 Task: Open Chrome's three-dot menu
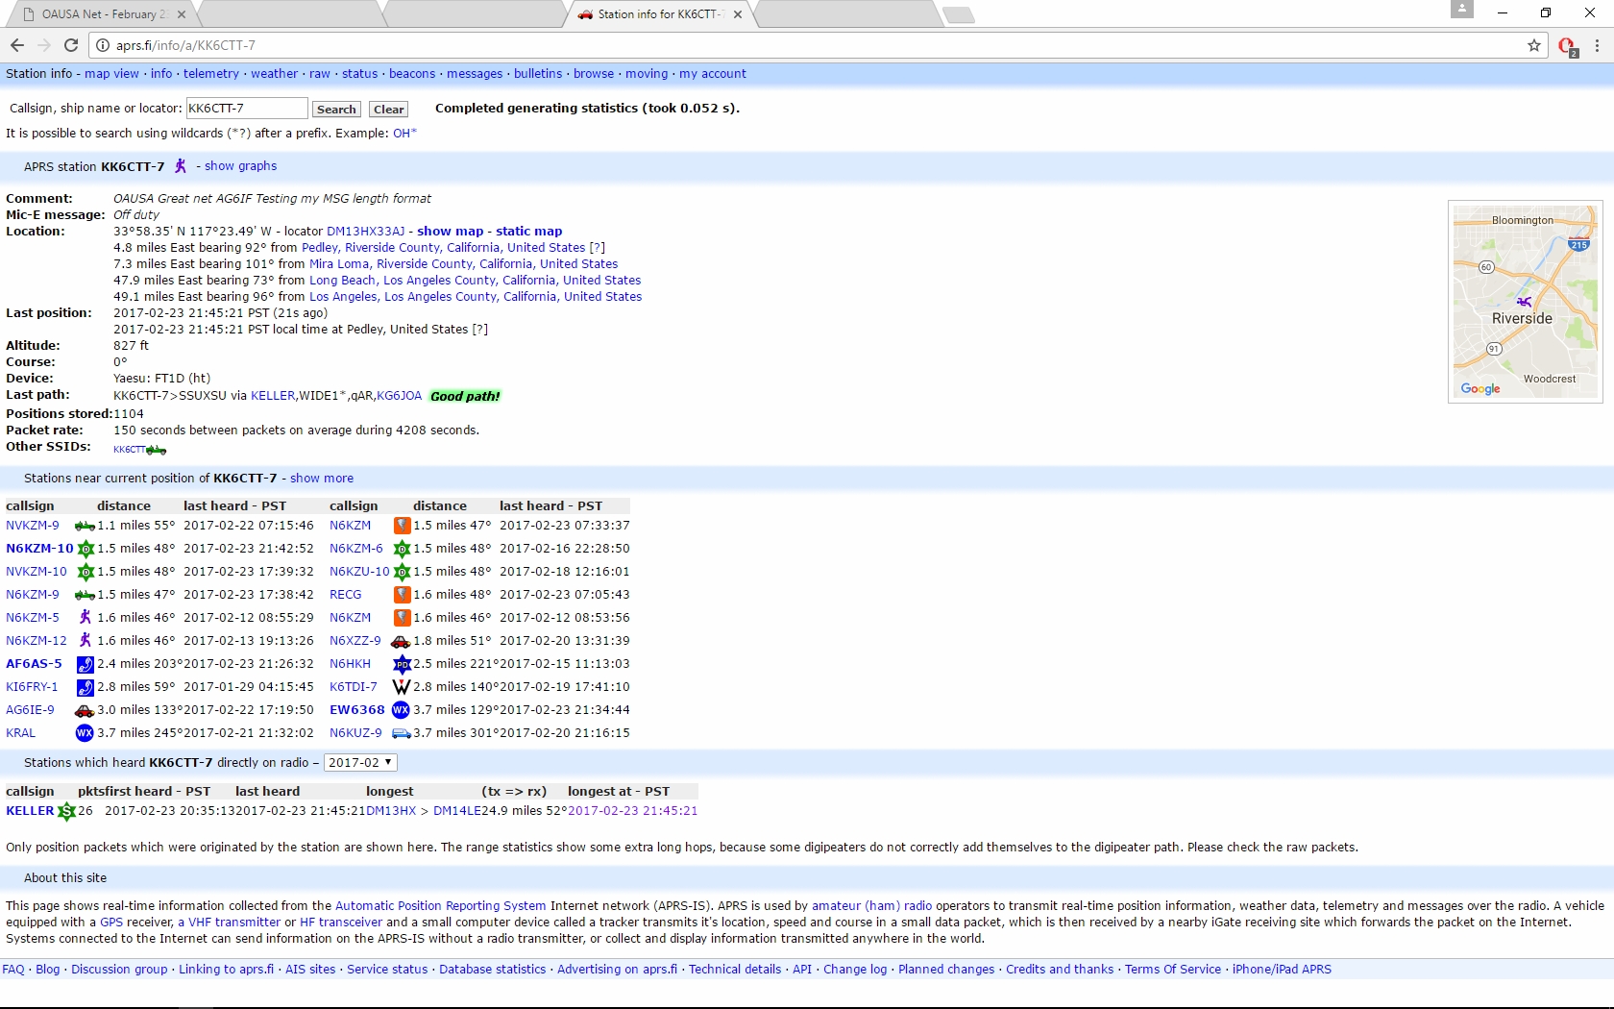coord(1597,45)
